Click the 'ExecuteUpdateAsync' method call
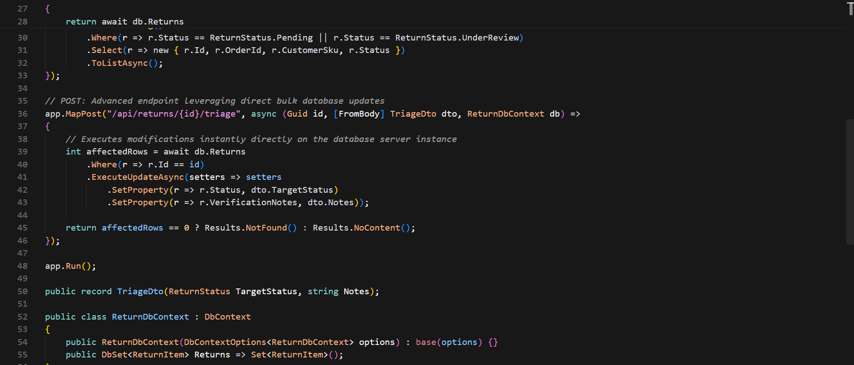The image size is (854, 365). coord(137,177)
